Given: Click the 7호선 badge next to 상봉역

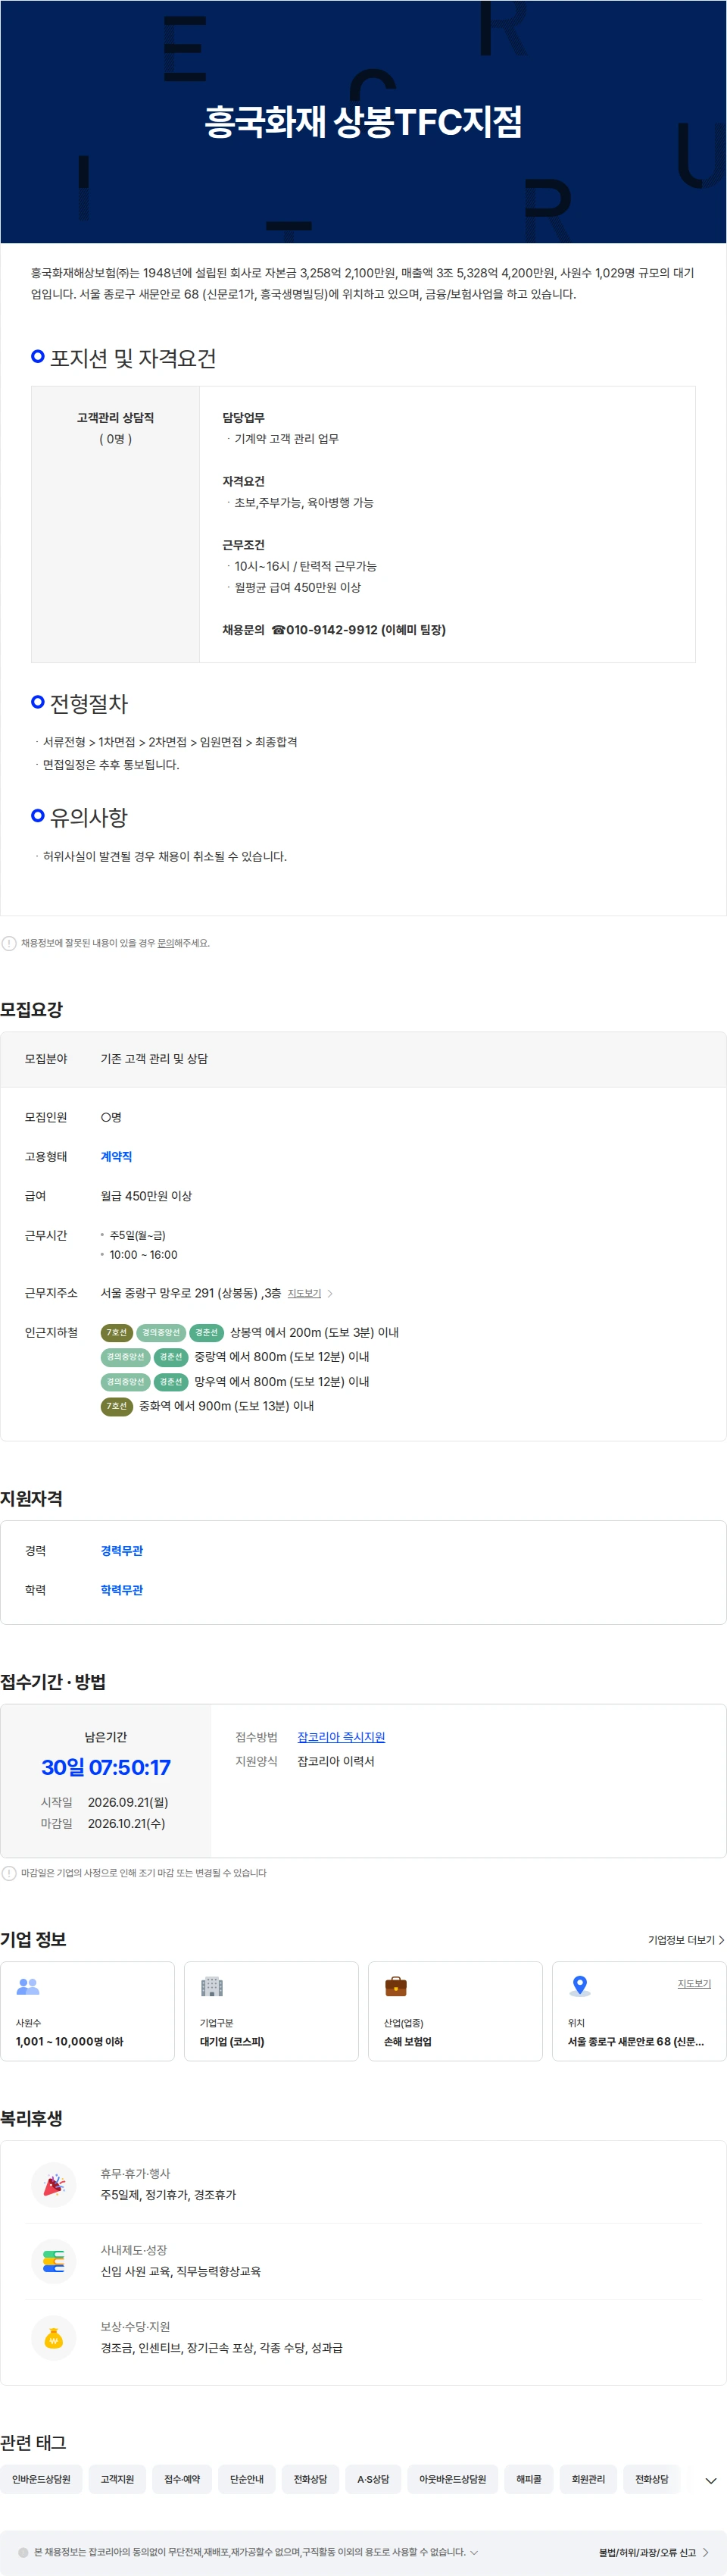Looking at the screenshot, I should point(117,1332).
